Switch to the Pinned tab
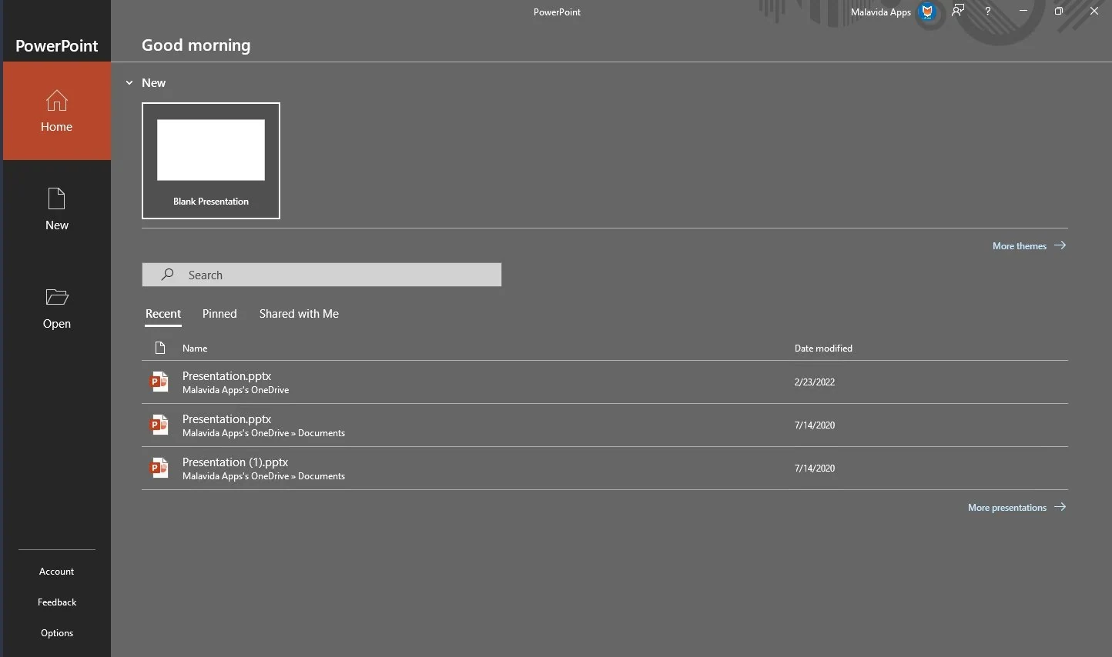Image resolution: width=1112 pixels, height=657 pixels. (x=219, y=314)
